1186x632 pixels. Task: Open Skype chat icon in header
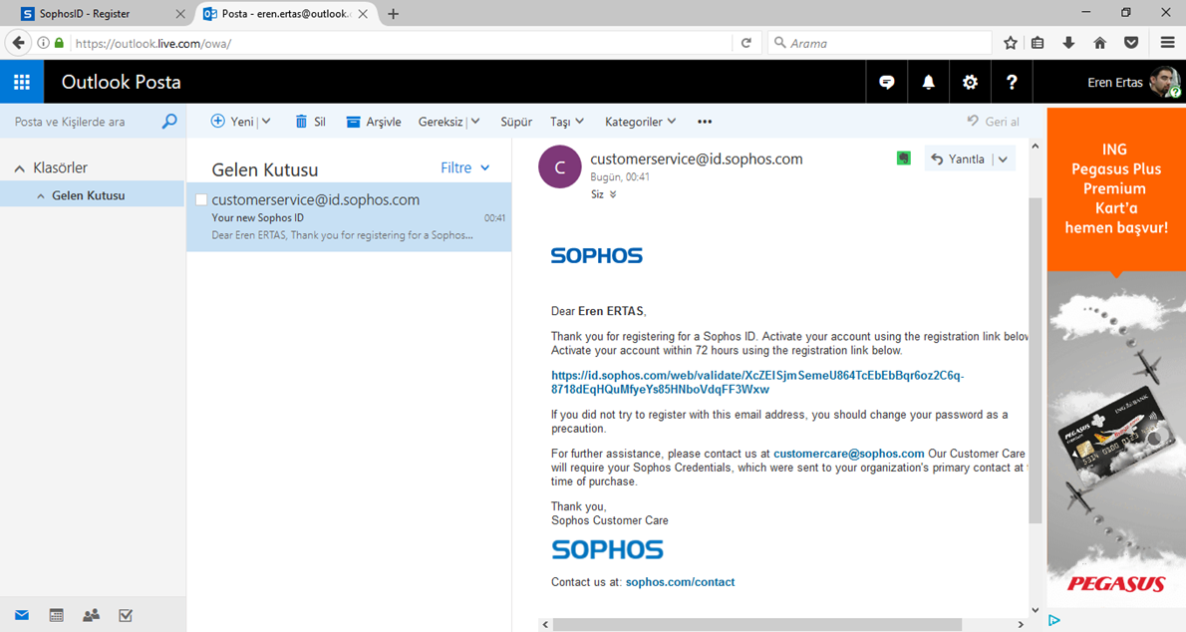point(887,82)
